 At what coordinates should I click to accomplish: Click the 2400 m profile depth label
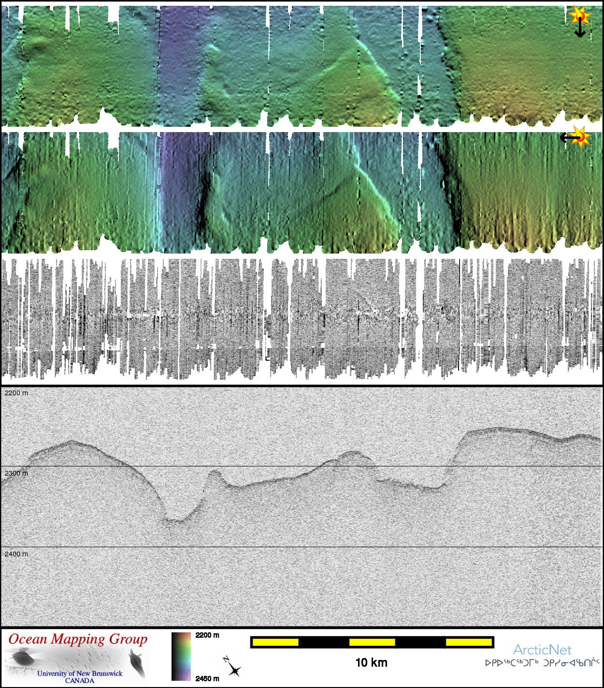click(x=16, y=554)
